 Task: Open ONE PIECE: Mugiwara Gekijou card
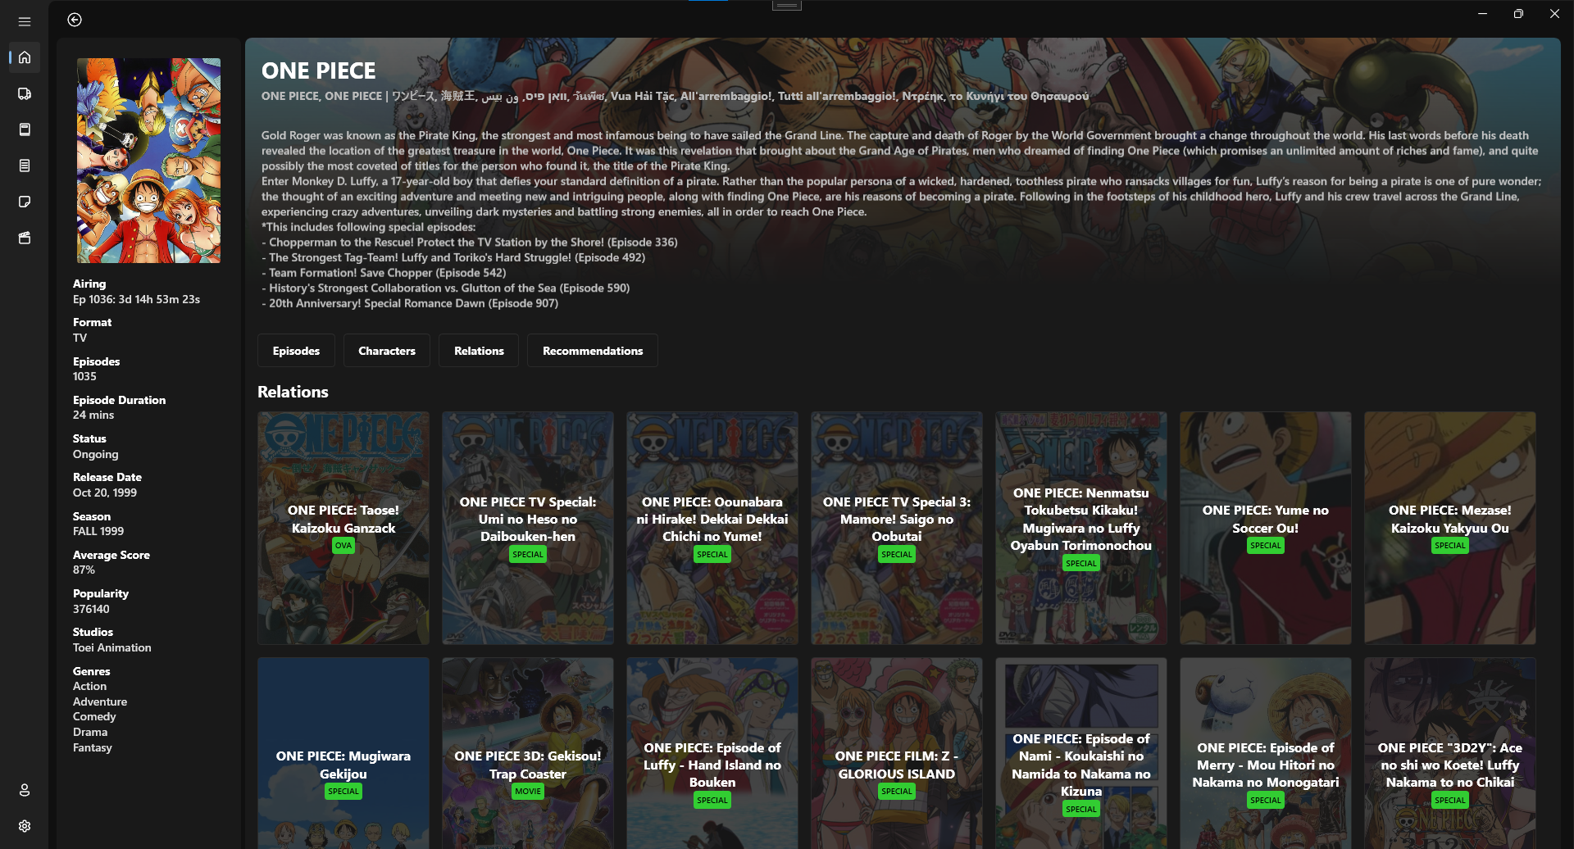coord(343,753)
